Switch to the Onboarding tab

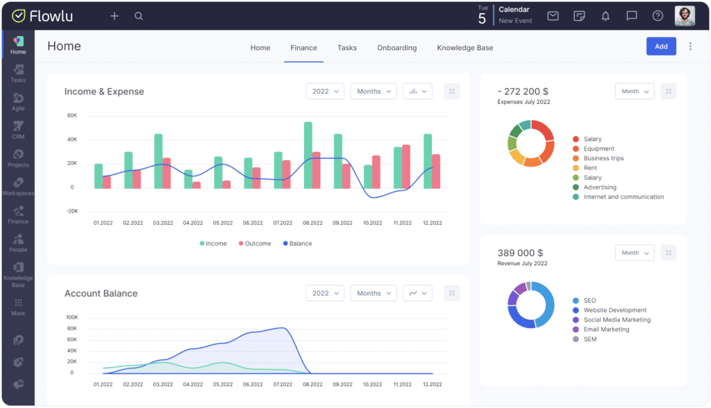(x=396, y=48)
